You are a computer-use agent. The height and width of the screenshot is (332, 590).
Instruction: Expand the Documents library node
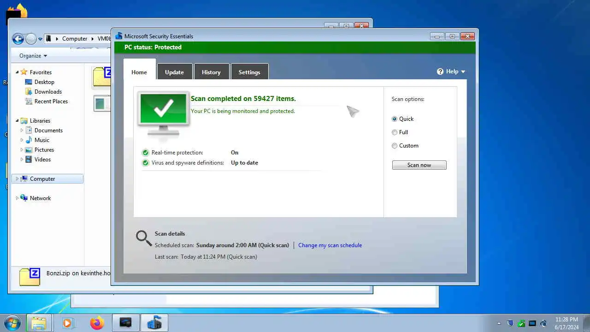[22, 130]
